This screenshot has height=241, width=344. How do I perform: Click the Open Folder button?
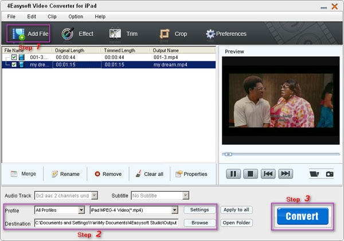(x=236, y=223)
